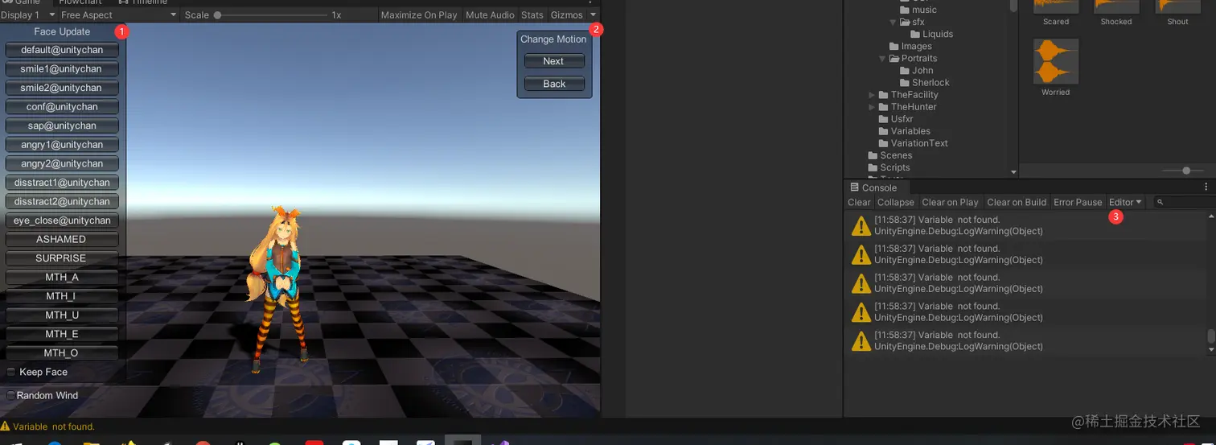Click the status bar warning icon
Image resolution: width=1216 pixels, height=445 pixels.
click(x=6, y=426)
